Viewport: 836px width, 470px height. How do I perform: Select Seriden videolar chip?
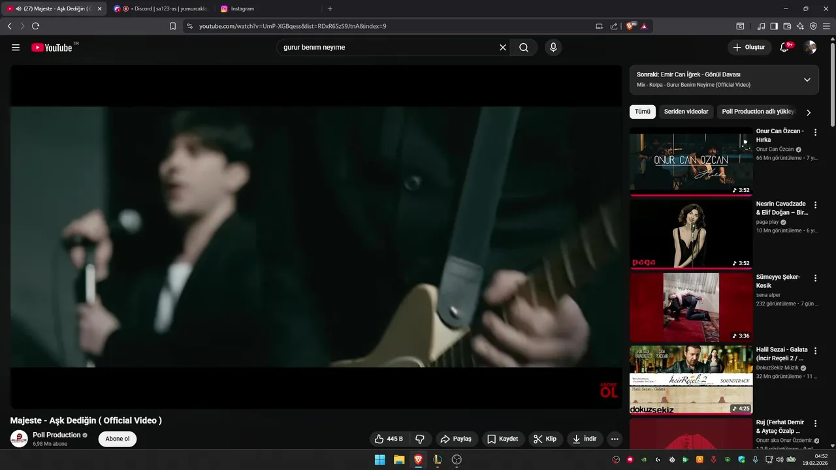click(x=686, y=112)
